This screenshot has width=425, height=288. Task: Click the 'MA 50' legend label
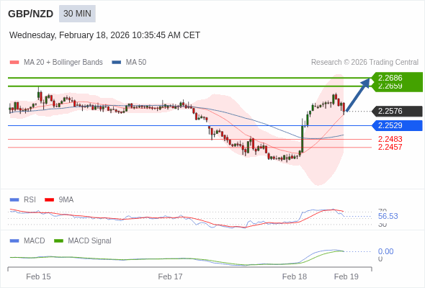(x=136, y=63)
